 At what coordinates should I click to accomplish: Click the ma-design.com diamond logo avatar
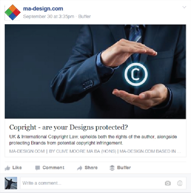pyautogui.click(x=13, y=12)
